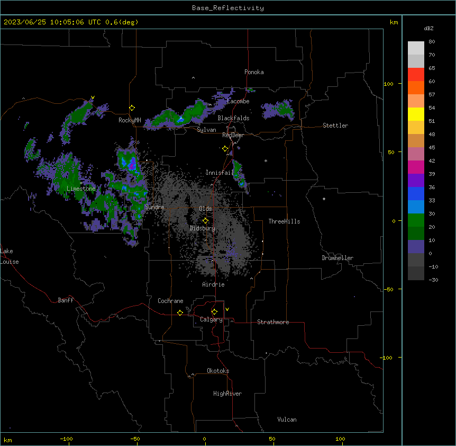Select the orange 57-60 dBZ legend swatch

[x=416, y=87]
